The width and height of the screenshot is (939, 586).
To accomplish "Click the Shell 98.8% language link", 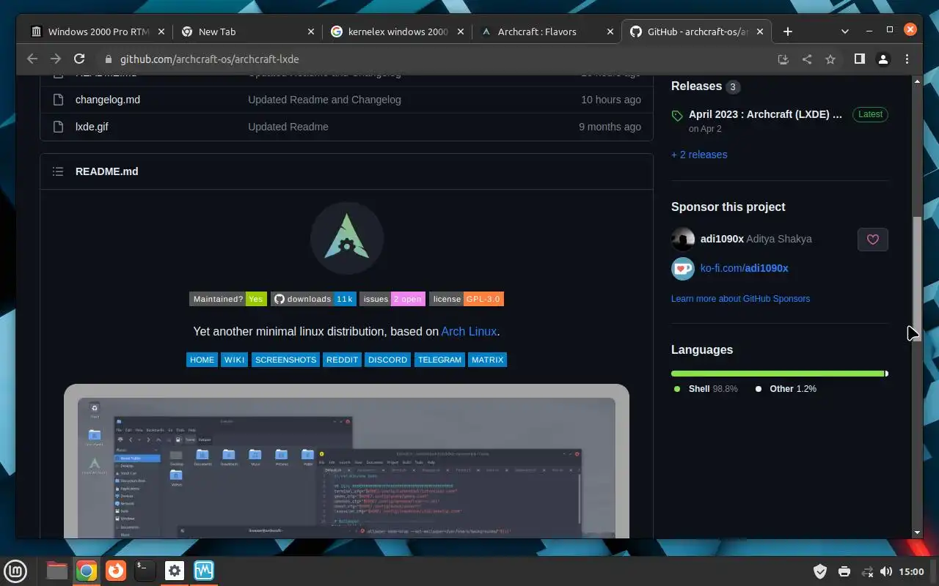I will pos(706,389).
